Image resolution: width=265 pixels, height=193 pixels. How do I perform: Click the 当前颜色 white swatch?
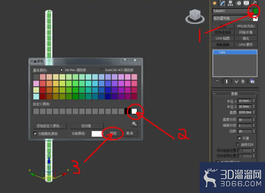click(97, 134)
